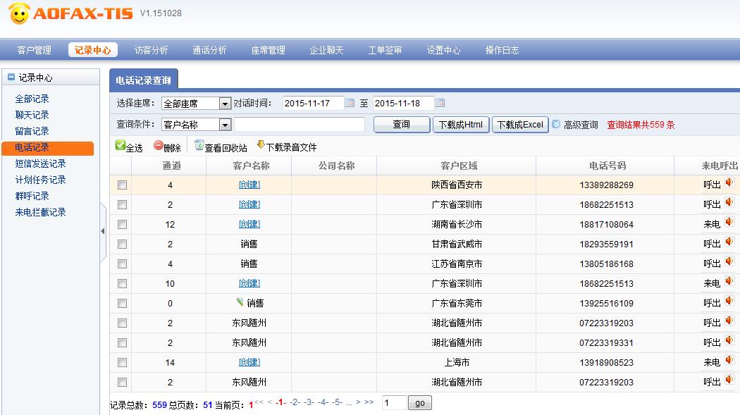Check the row with number 13805186168
This screenshot has height=415, width=740.
[122, 264]
